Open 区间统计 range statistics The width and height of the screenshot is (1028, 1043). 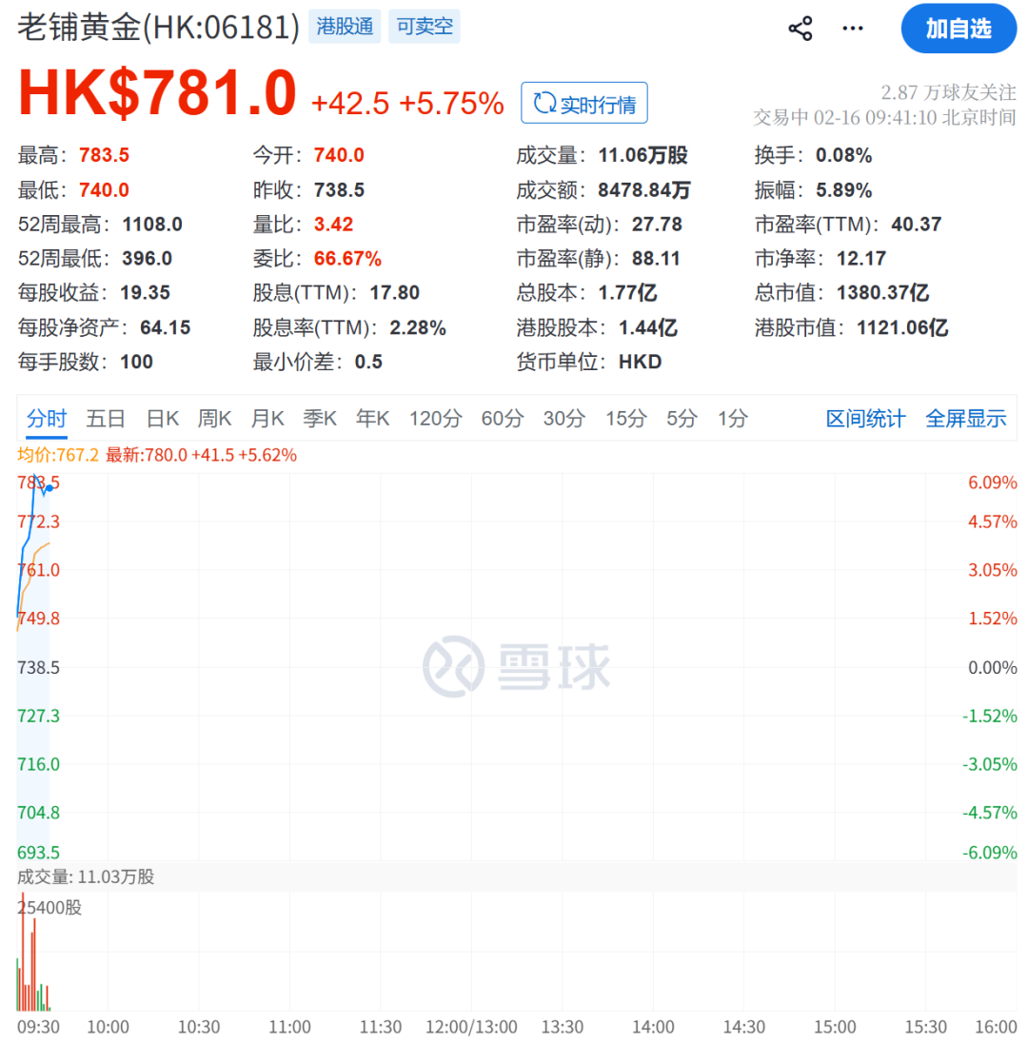pos(865,419)
